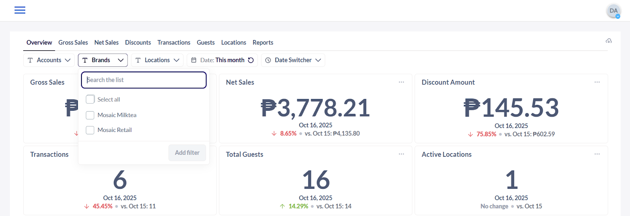Screen dimensions: 630x216
Task: Open the hamburger navigation menu
Action: click(20, 10)
